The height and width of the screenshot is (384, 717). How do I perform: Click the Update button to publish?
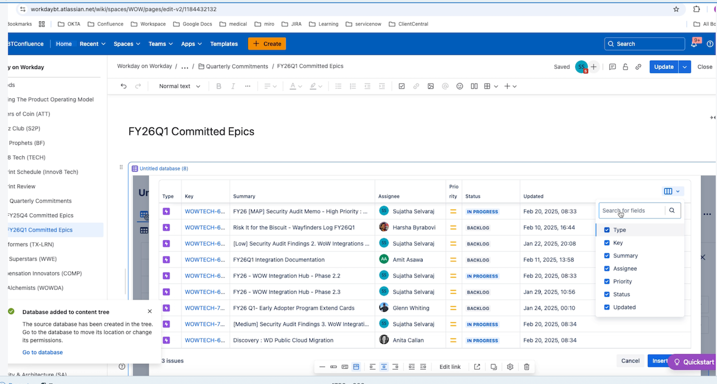664,67
